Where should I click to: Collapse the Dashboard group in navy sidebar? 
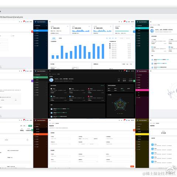[x=41, y=25]
